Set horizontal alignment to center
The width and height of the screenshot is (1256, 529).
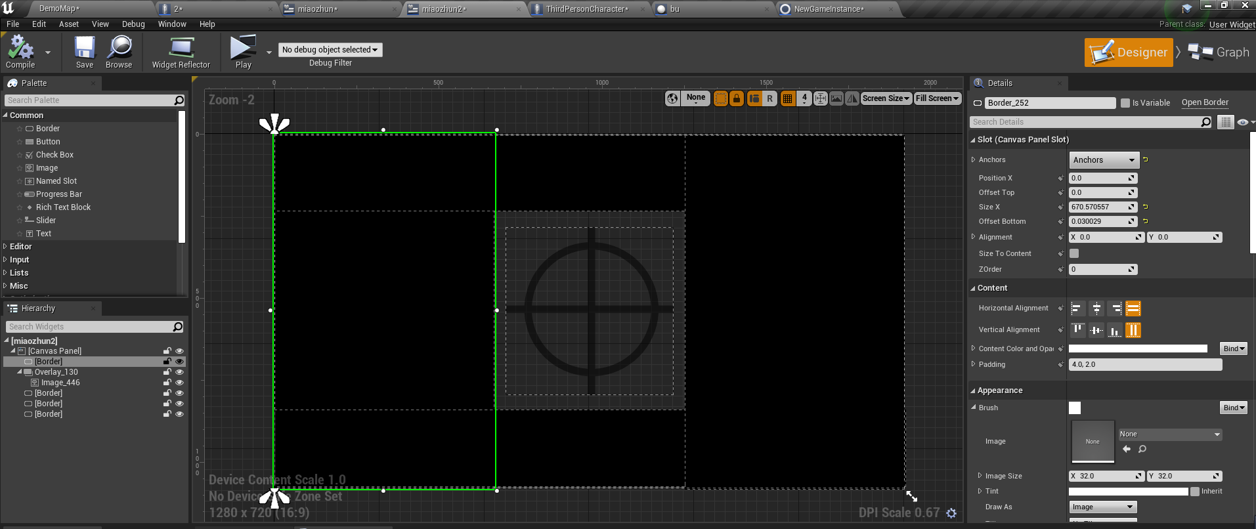pyautogui.click(x=1096, y=308)
